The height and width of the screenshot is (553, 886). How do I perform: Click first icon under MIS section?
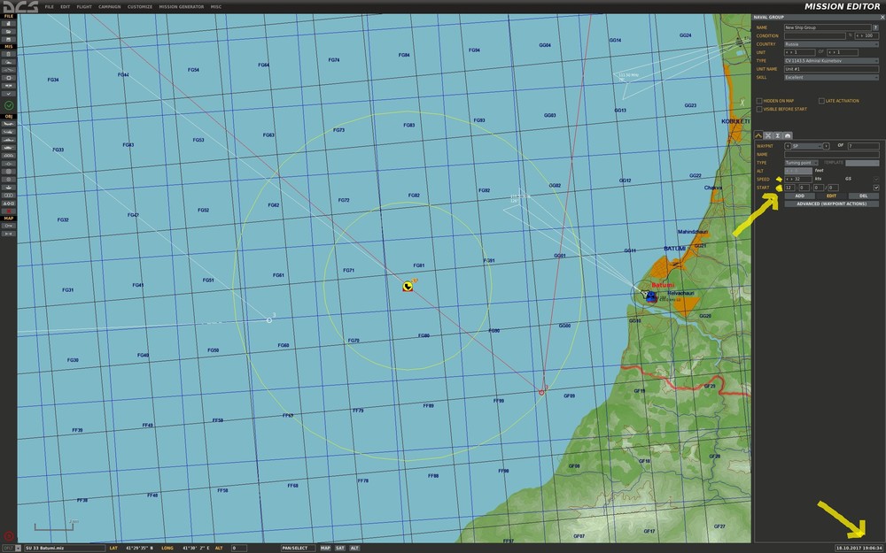9,54
